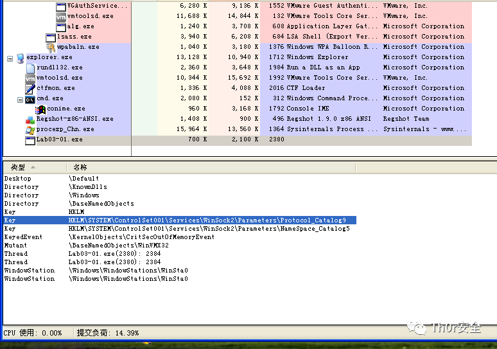This screenshot has height=349, width=497.
Task: Sort handles by the 类型 column header
Action: coord(34,167)
